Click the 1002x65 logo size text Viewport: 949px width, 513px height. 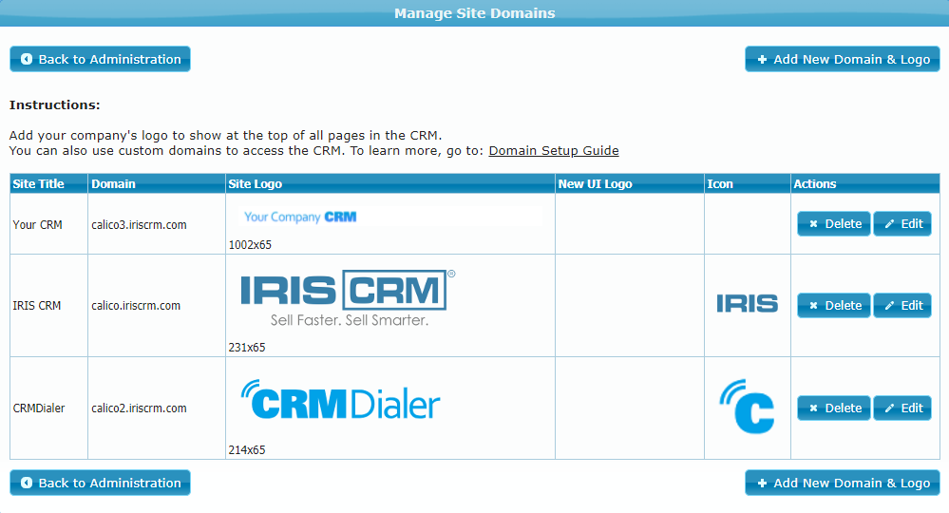250,245
